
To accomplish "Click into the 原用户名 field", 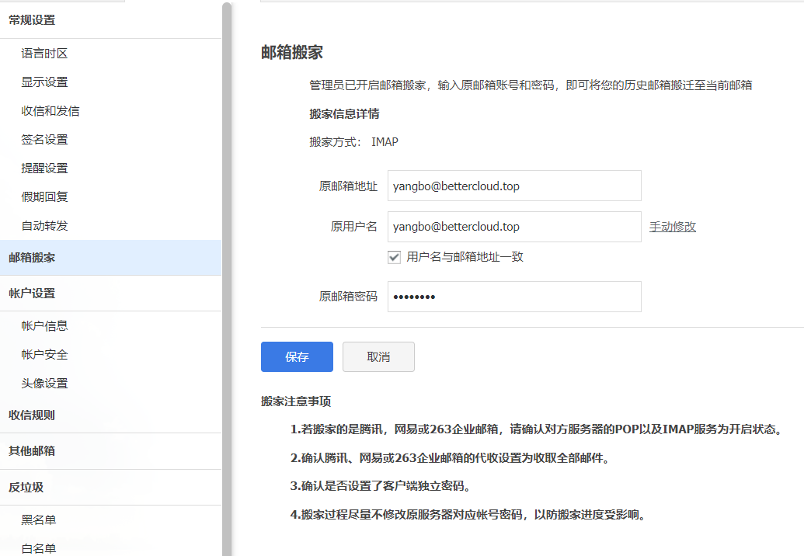I will pyautogui.click(x=513, y=227).
